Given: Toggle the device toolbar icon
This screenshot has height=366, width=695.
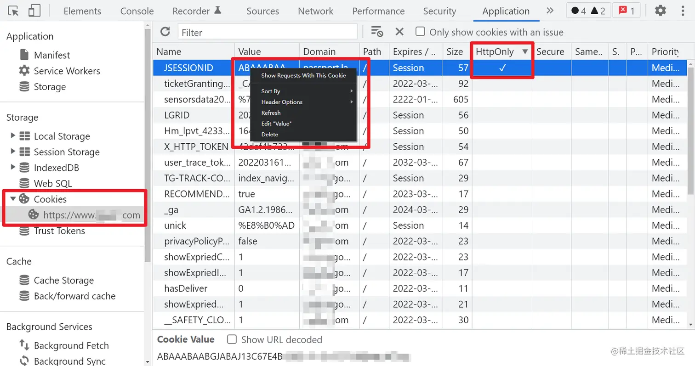Looking at the screenshot, I should pyautogui.click(x=34, y=11).
